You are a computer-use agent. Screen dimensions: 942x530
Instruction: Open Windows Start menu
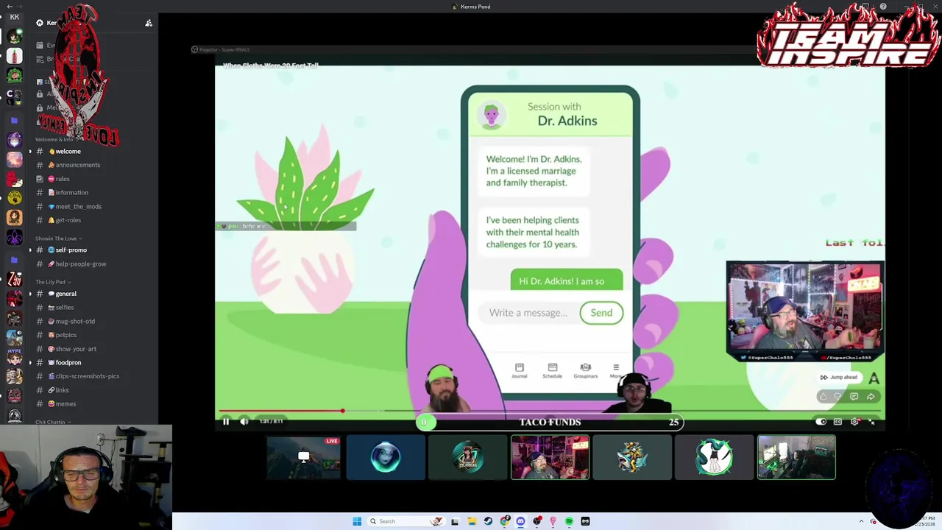[357, 521]
